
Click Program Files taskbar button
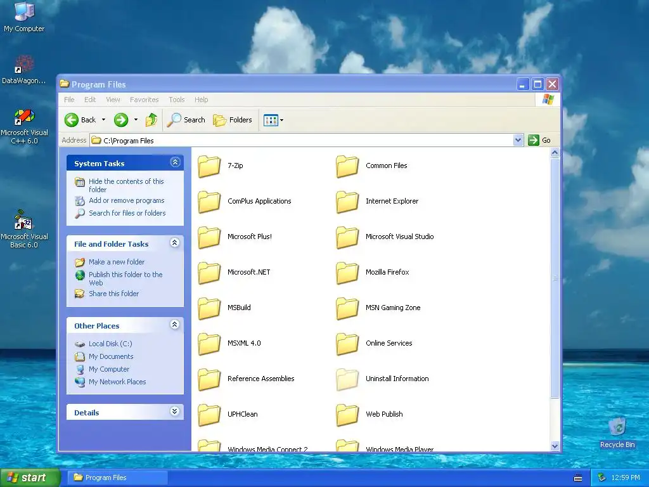(x=117, y=478)
